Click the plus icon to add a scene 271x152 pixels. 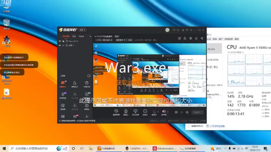[90, 36]
